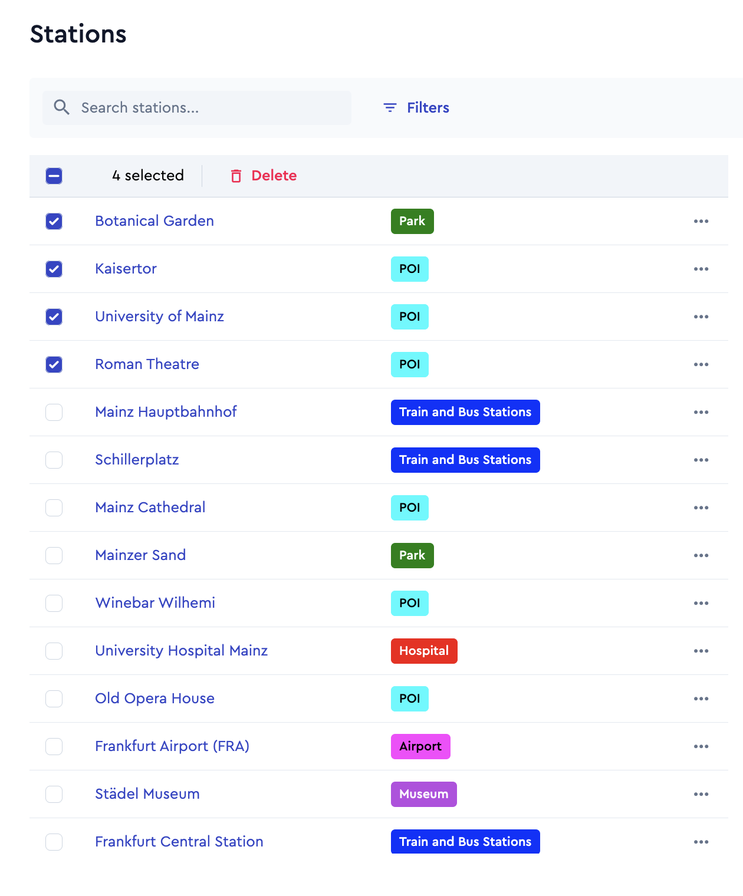This screenshot has width=743, height=896.
Task: Click the Park tag on Botanical Garden
Action: pos(412,221)
